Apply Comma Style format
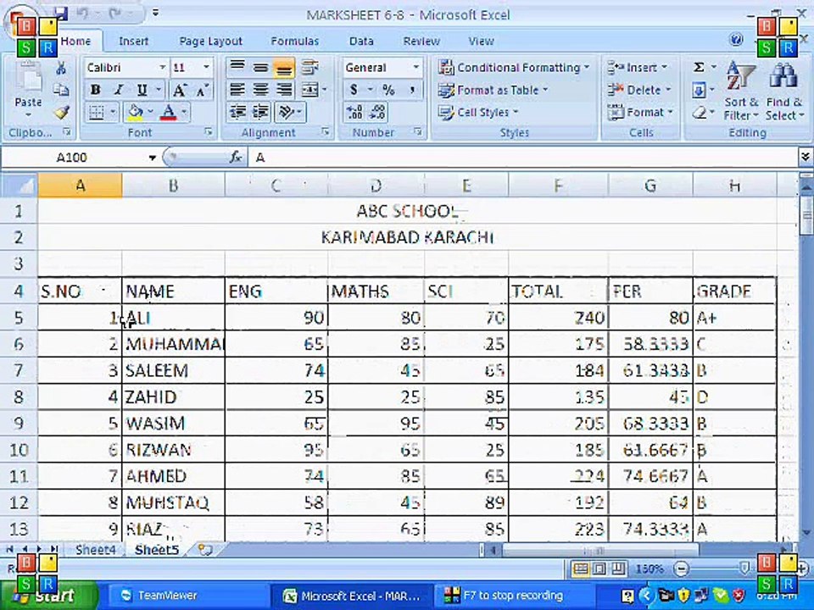 click(x=412, y=90)
